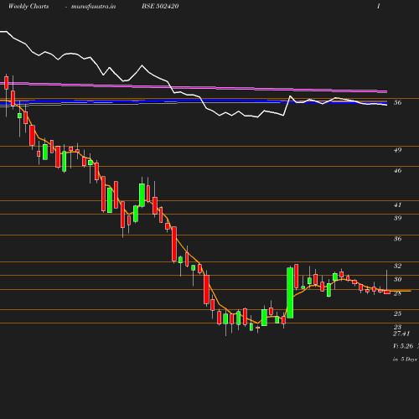
Task: Click the price axis label 41
Action: click(x=398, y=204)
